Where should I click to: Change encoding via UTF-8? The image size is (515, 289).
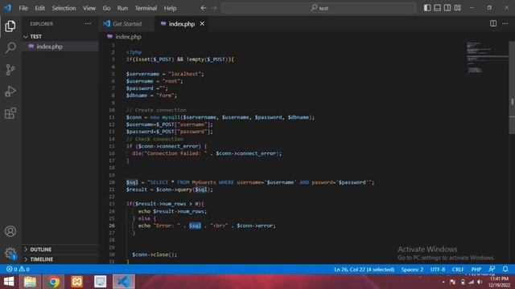point(438,270)
